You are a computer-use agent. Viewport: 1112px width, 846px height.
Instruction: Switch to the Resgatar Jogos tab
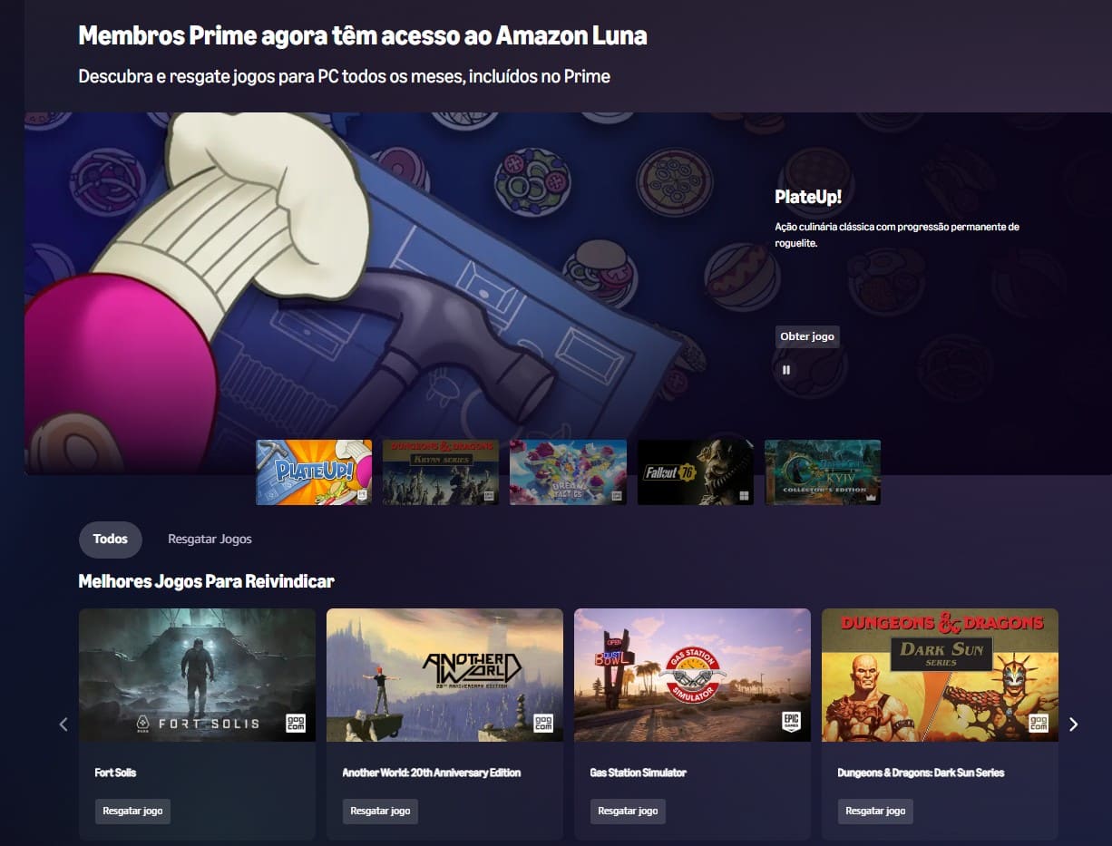tap(210, 539)
